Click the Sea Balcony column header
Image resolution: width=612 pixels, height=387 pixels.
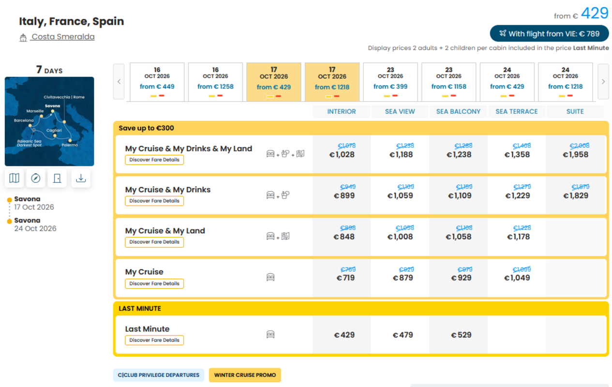coord(458,111)
